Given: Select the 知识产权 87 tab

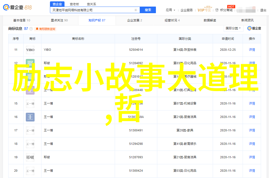Looking at the screenshot, I should point(97,20).
